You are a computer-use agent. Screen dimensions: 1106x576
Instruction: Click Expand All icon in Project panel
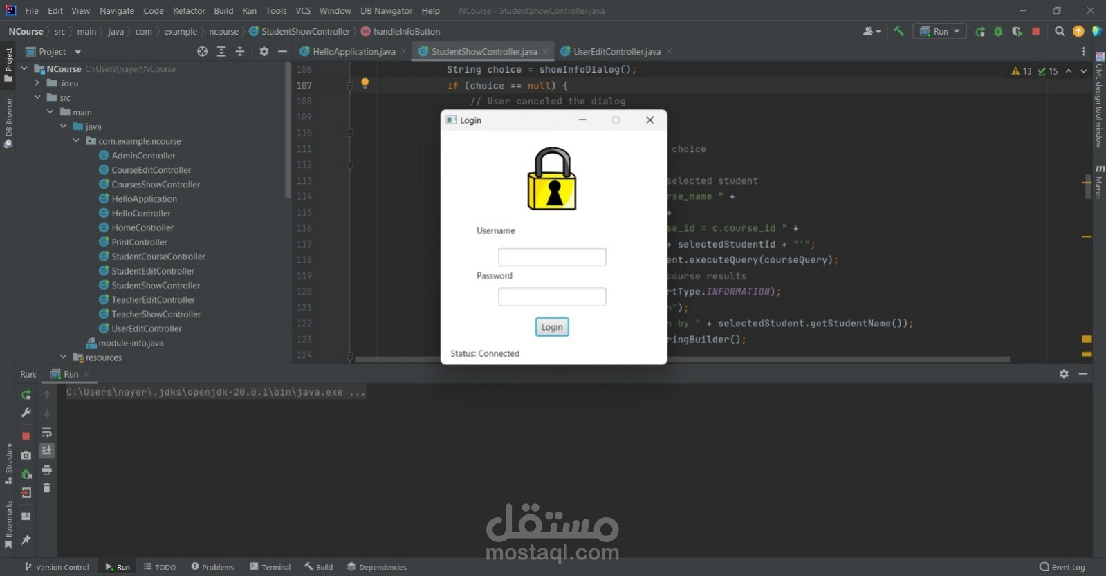click(221, 51)
